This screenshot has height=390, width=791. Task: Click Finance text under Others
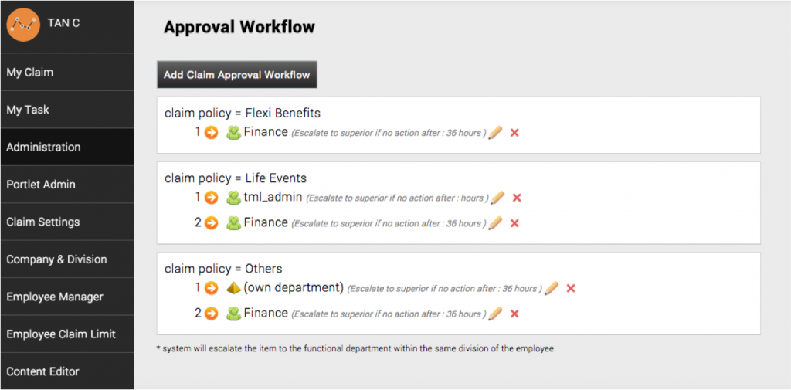tap(266, 313)
